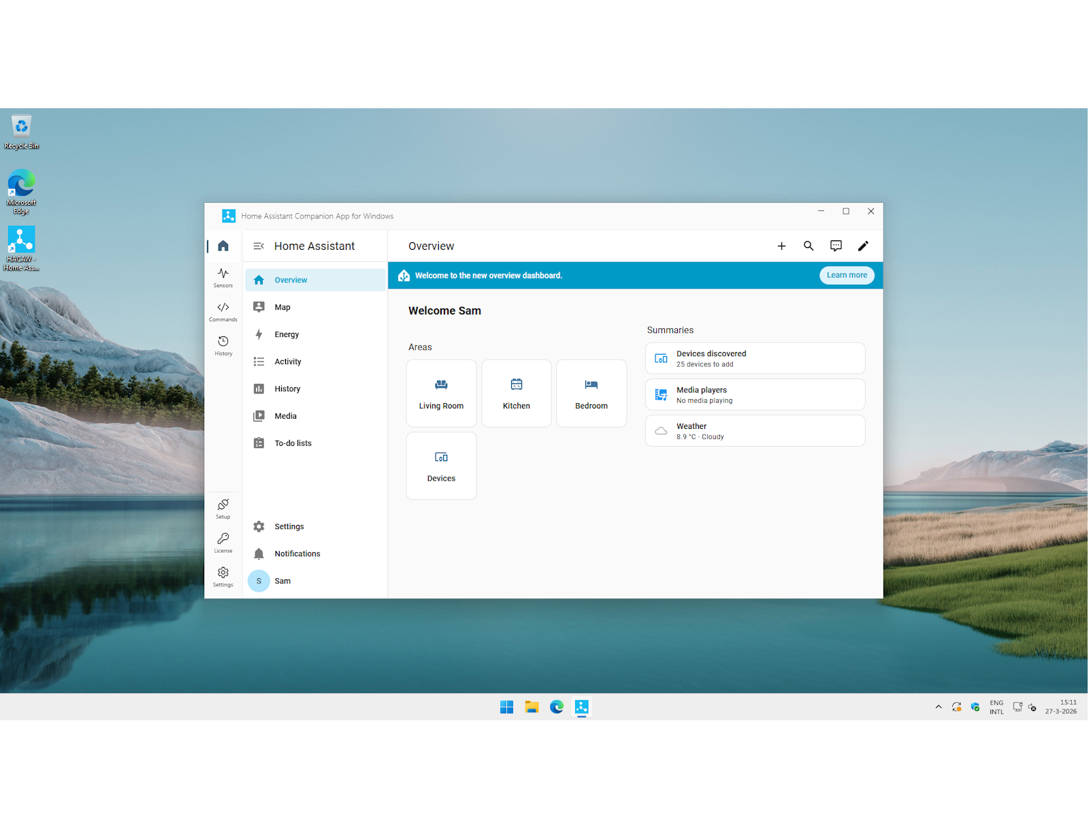
Task: Edit dashboard with the pencil icon
Action: (863, 246)
